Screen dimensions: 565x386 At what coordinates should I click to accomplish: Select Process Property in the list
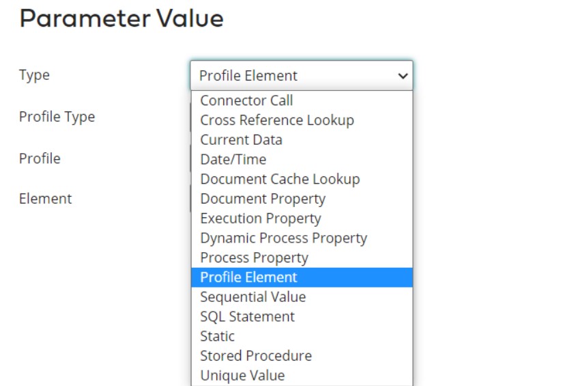point(254,258)
